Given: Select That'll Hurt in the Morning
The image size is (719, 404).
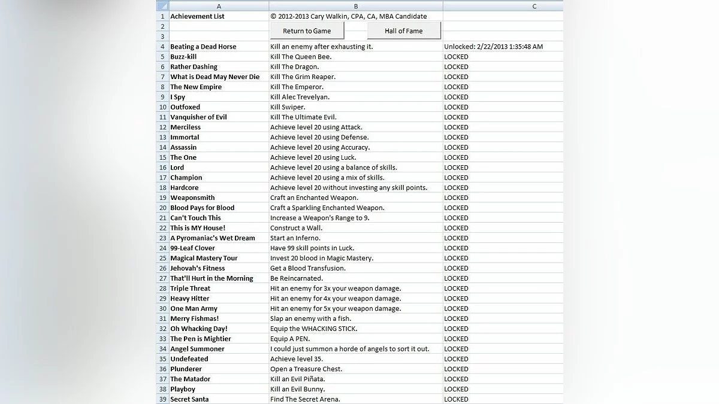Looking at the screenshot, I should (x=219, y=278).
